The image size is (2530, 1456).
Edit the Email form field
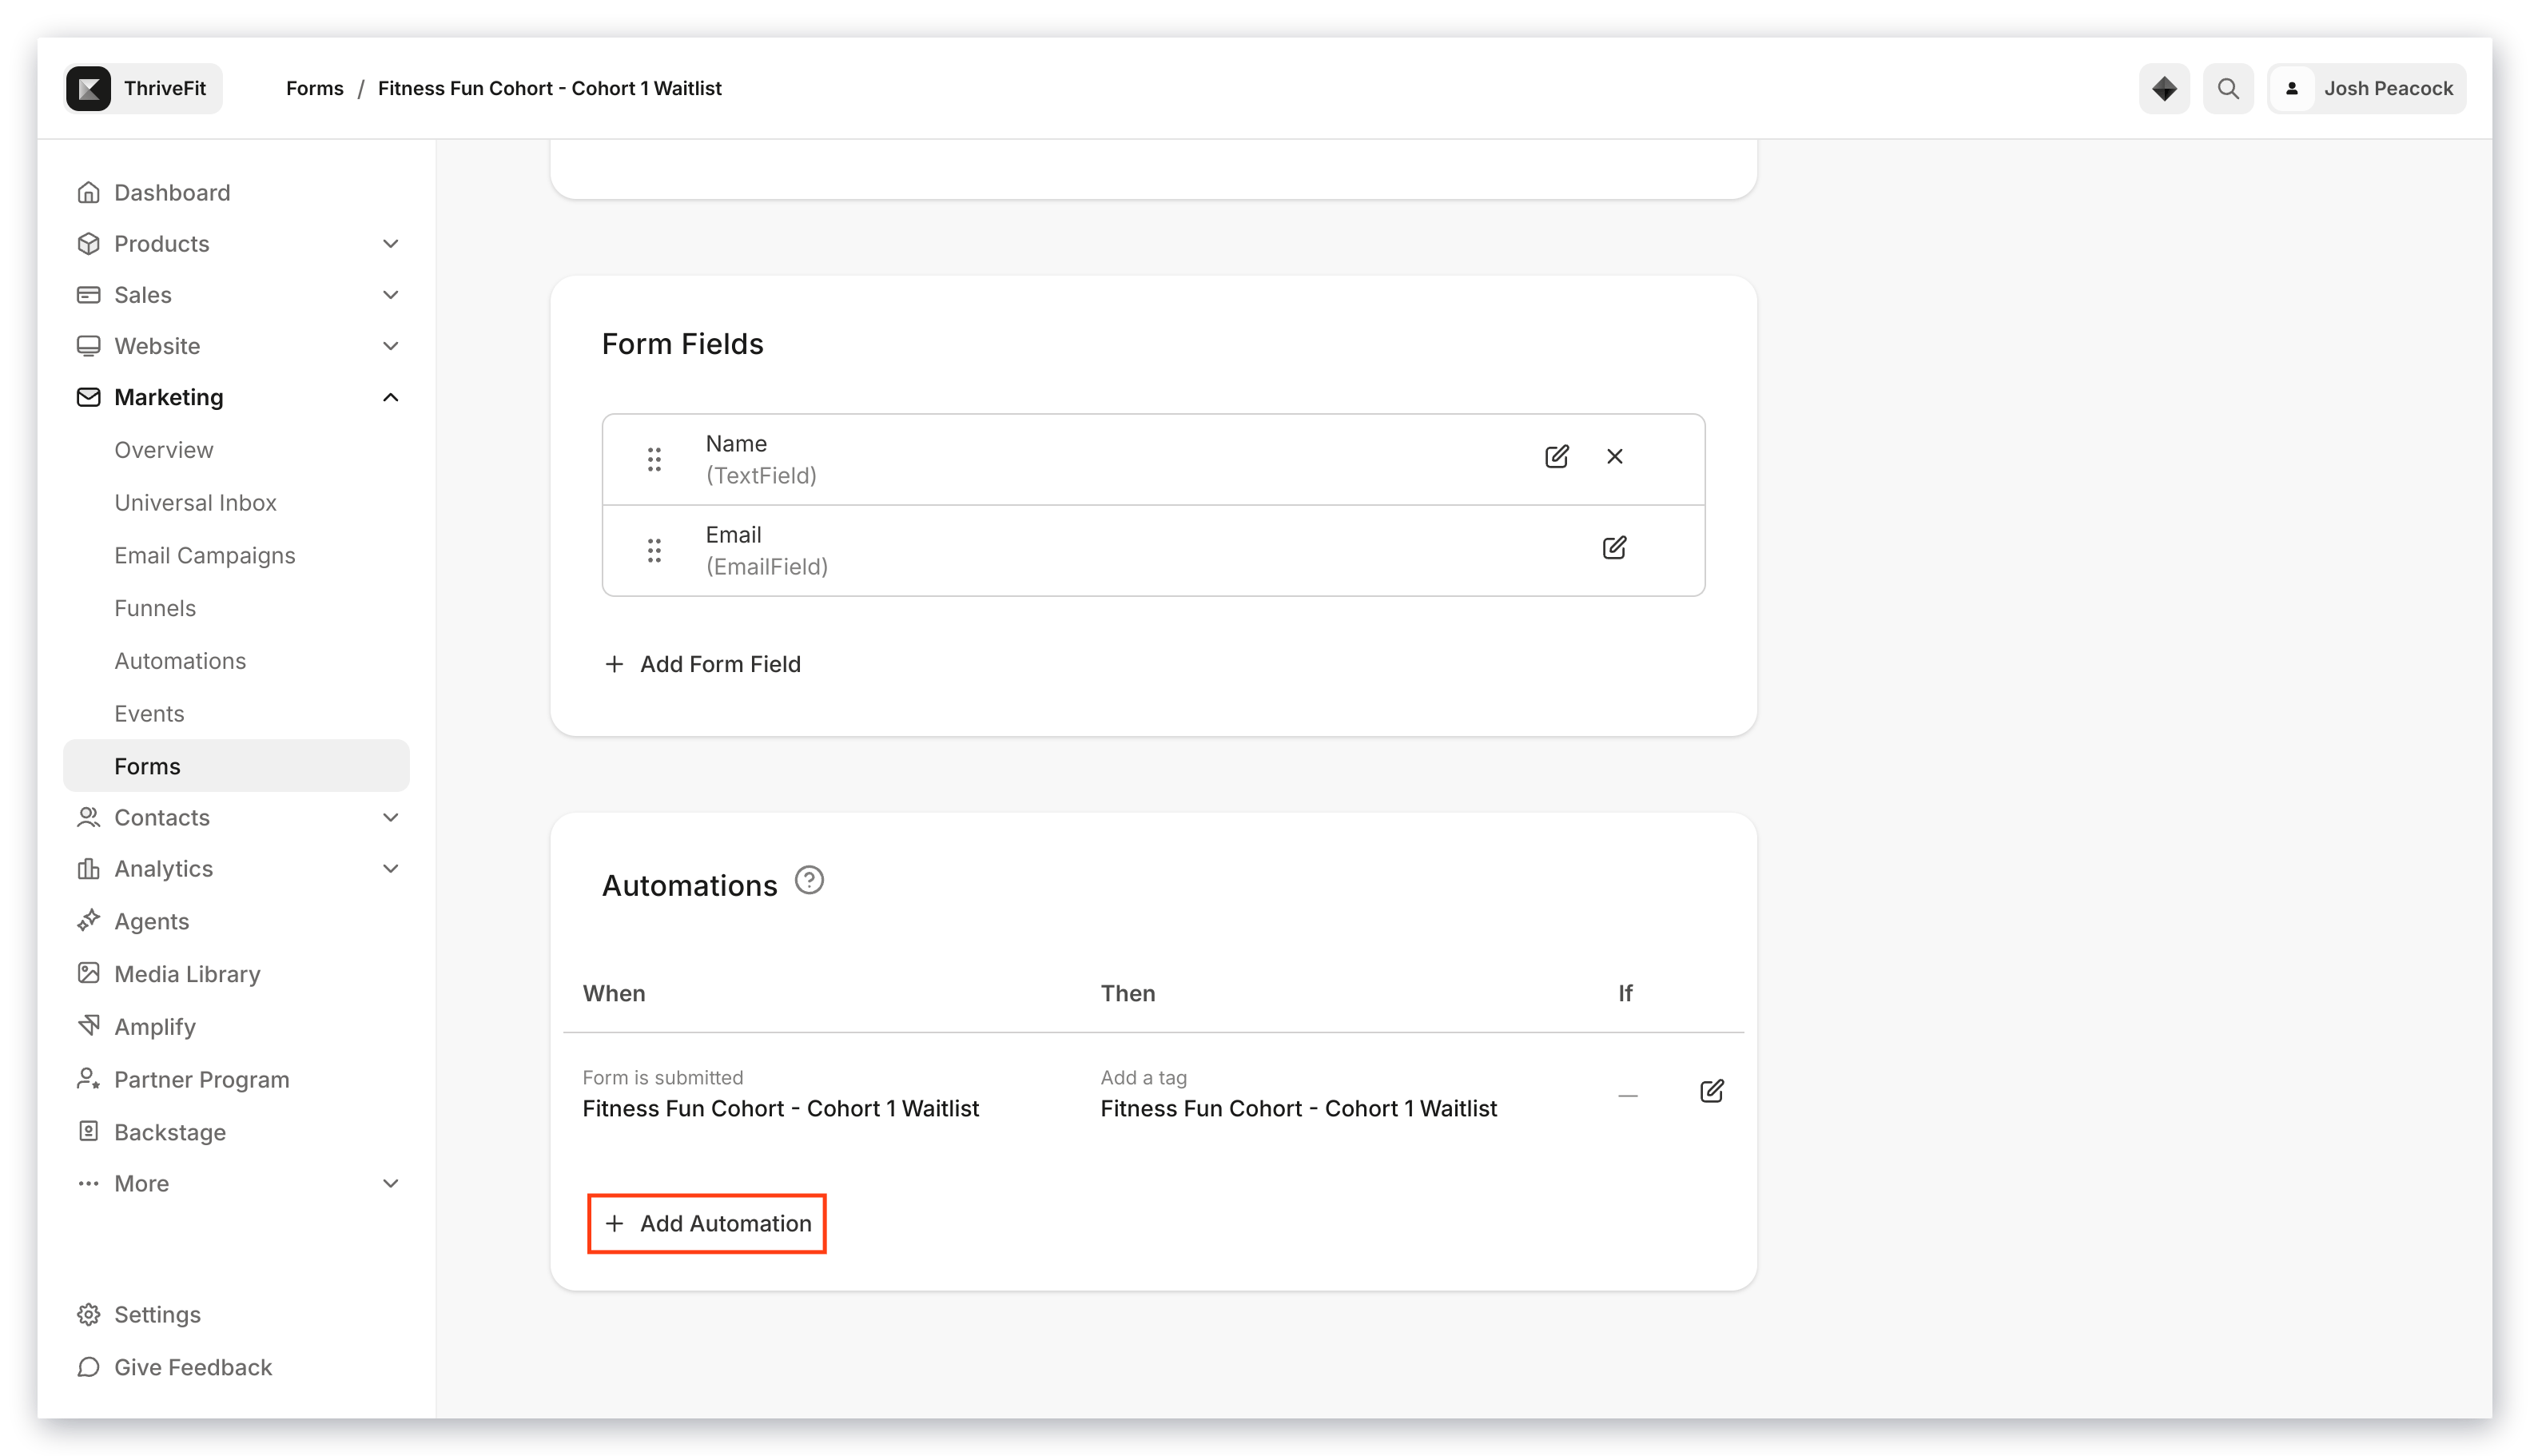coord(1614,547)
